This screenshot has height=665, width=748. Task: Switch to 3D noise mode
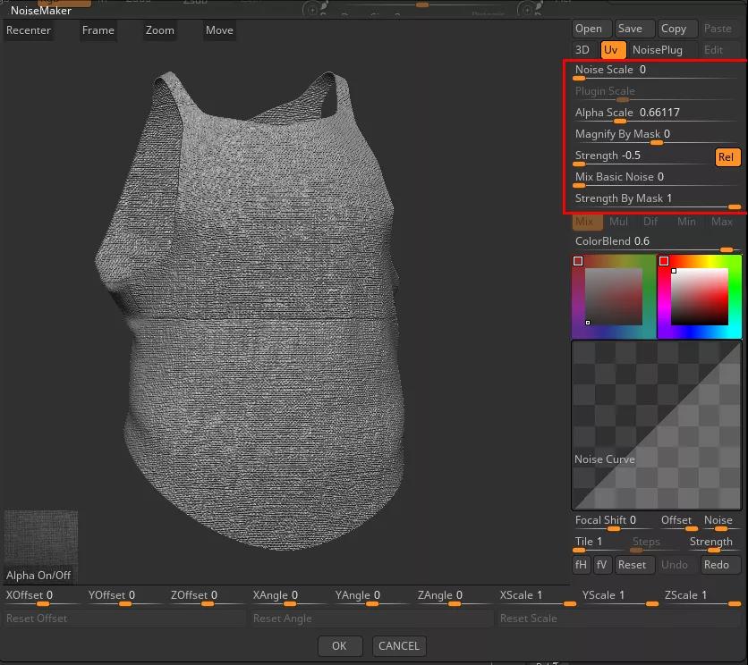pos(583,50)
